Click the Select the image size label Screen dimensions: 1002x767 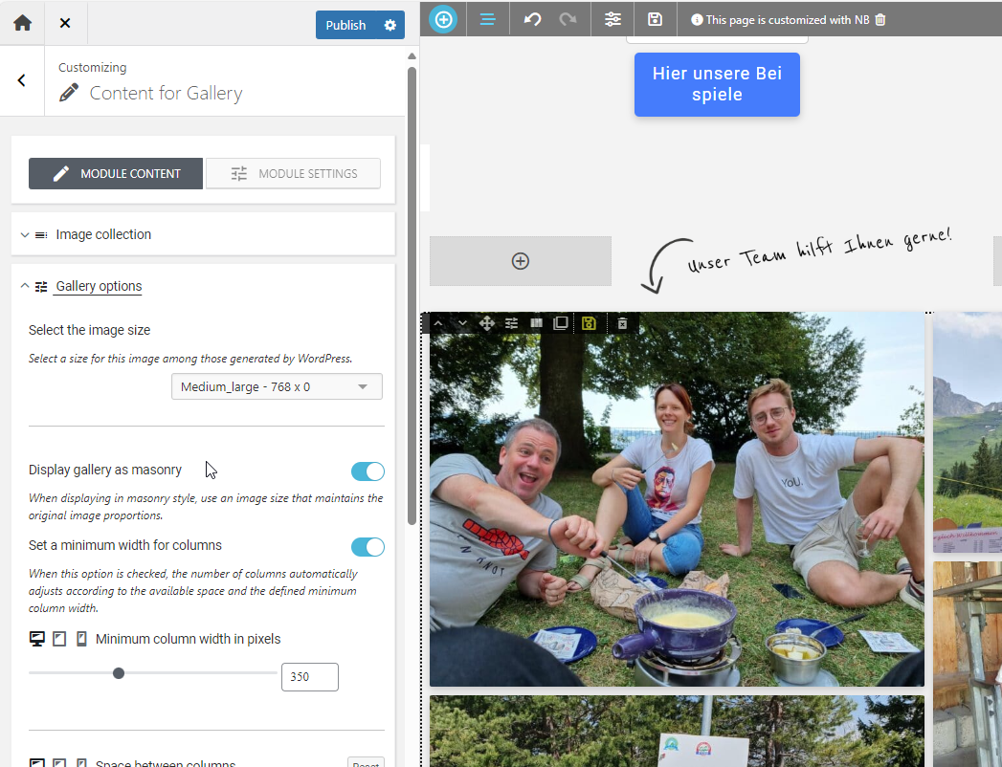[x=89, y=330]
